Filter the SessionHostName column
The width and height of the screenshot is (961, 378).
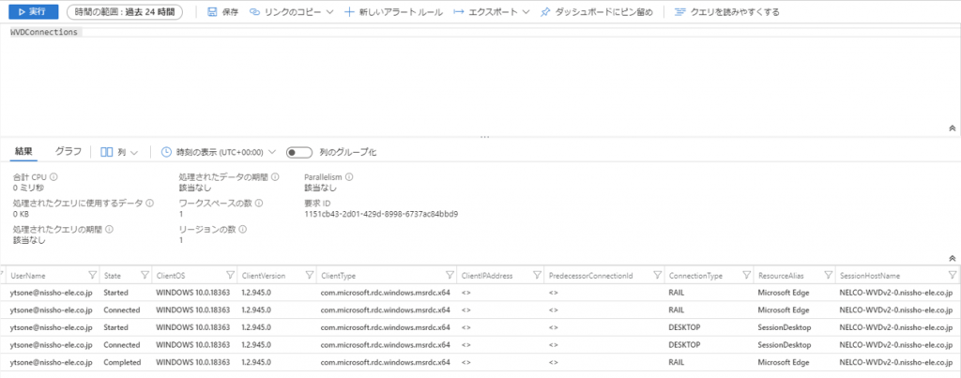(952, 275)
